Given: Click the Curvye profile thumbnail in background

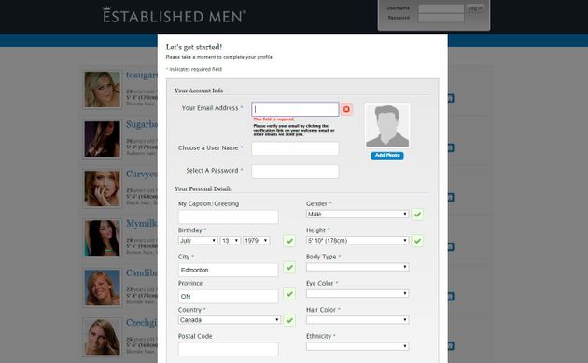Looking at the screenshot, I should tap(102, 188).
